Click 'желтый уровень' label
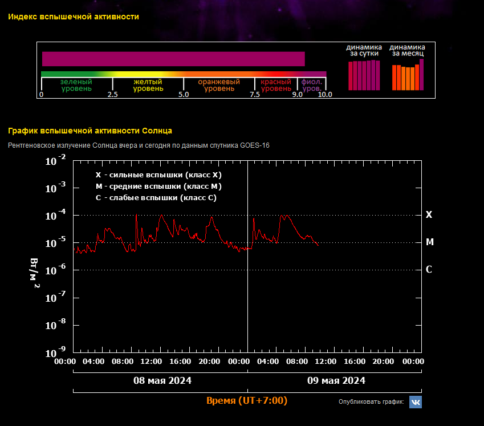 tap(148, 85)
